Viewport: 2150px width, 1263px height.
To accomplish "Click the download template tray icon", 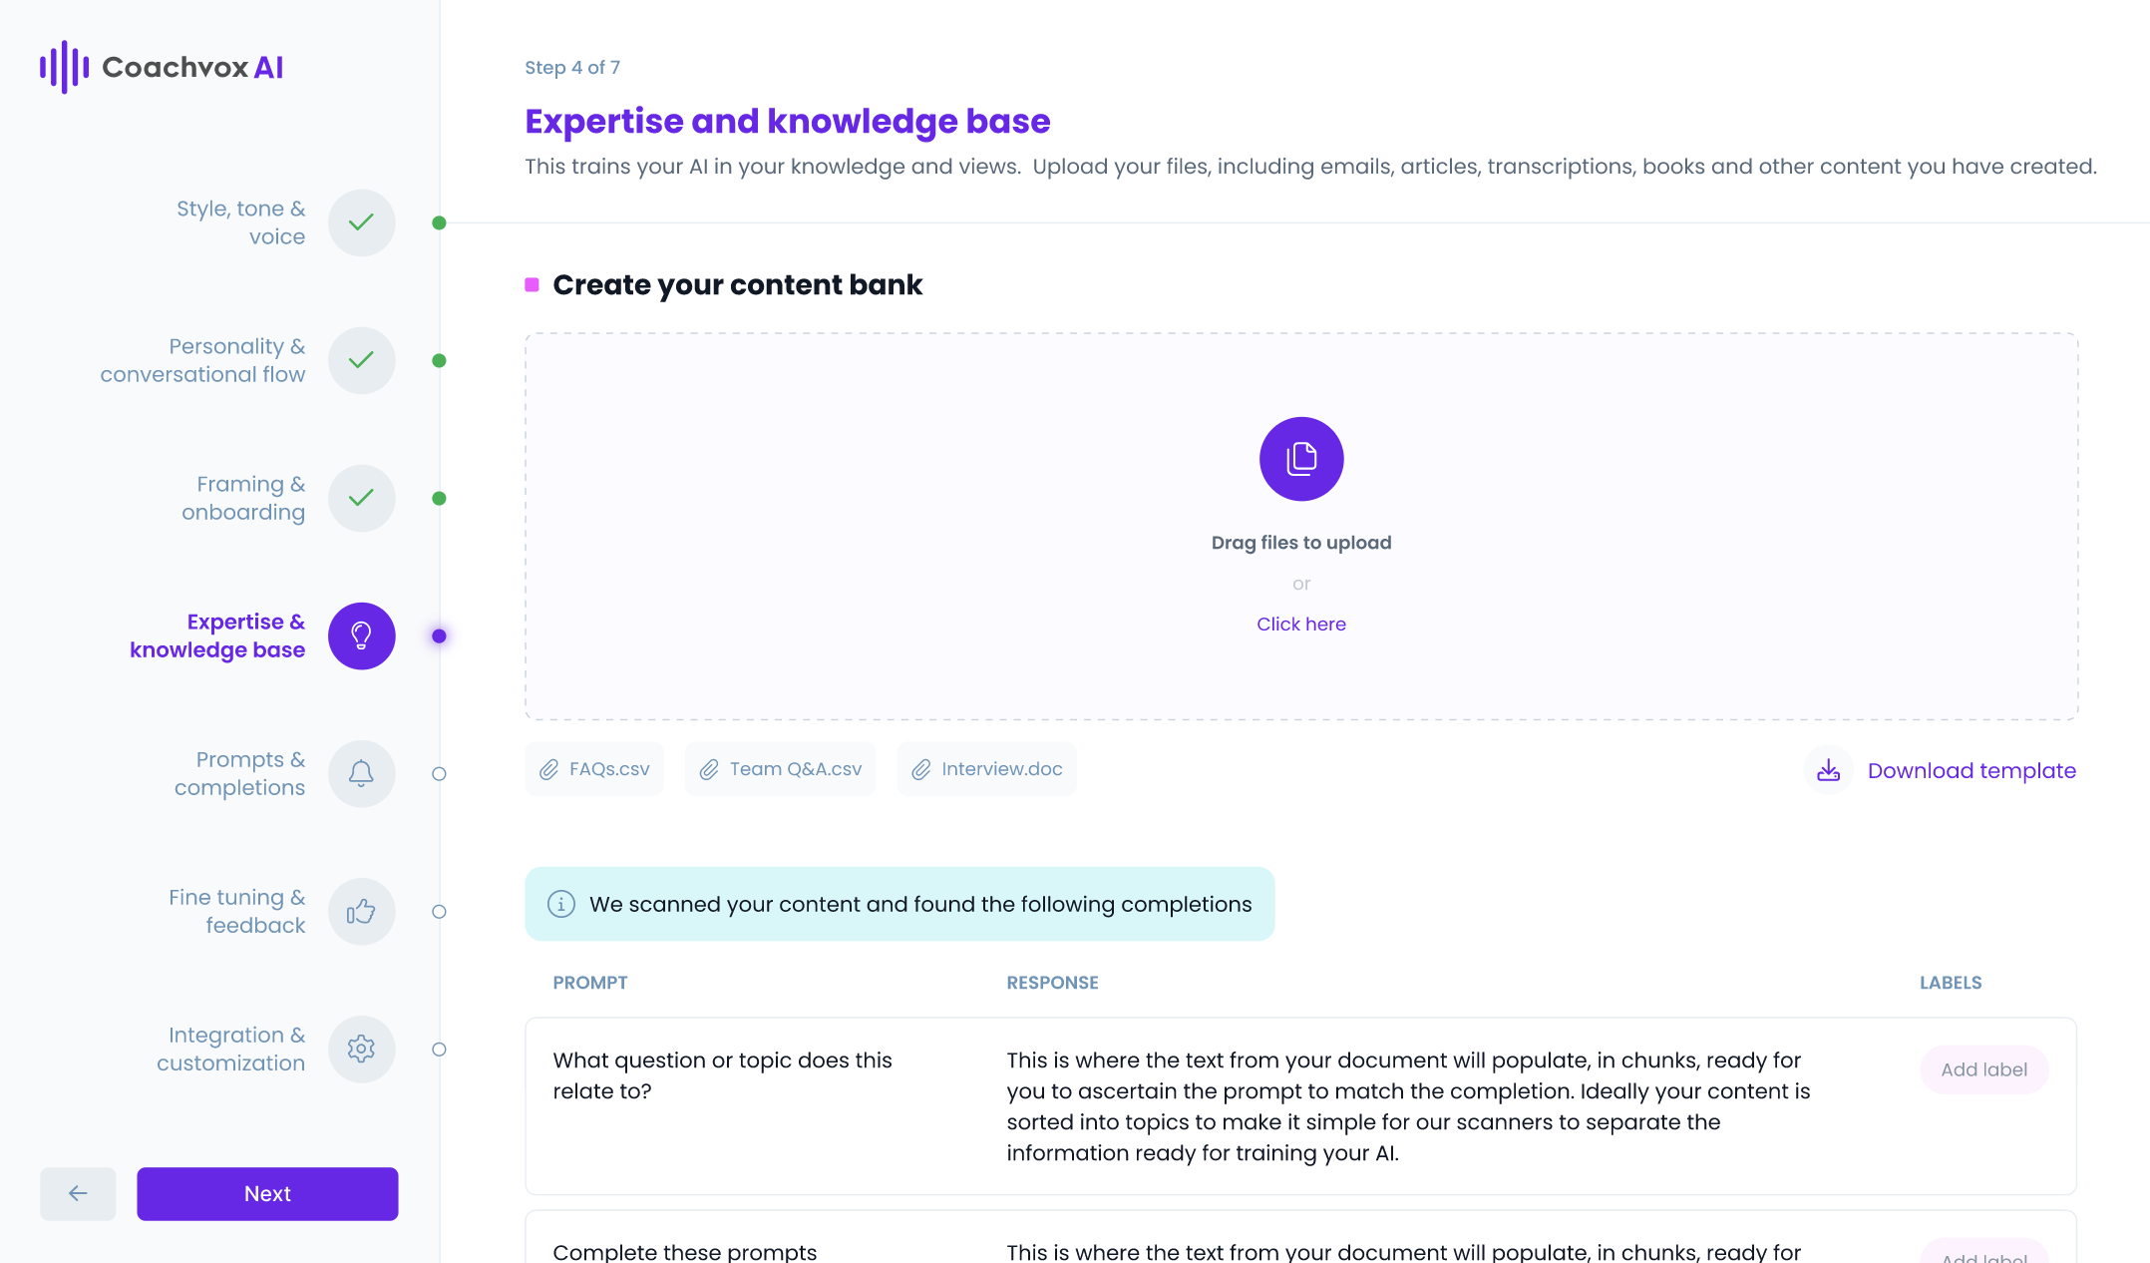I will point(1828,770).
